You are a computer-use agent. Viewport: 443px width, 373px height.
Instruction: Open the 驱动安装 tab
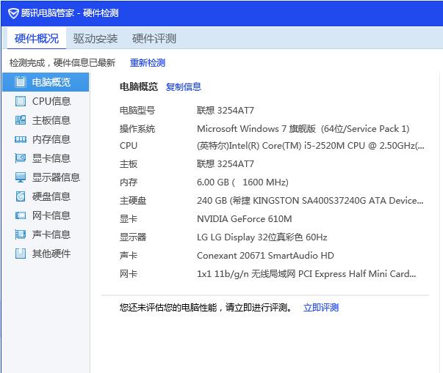(x=96, y=39)
